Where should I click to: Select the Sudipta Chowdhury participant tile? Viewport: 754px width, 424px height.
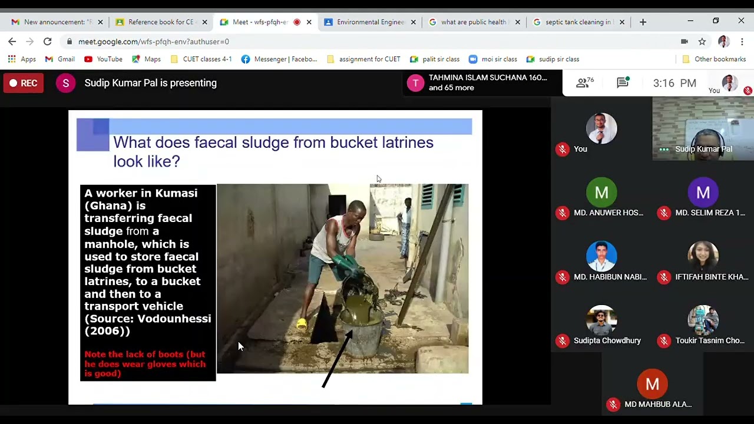click(x=601, y=320)
